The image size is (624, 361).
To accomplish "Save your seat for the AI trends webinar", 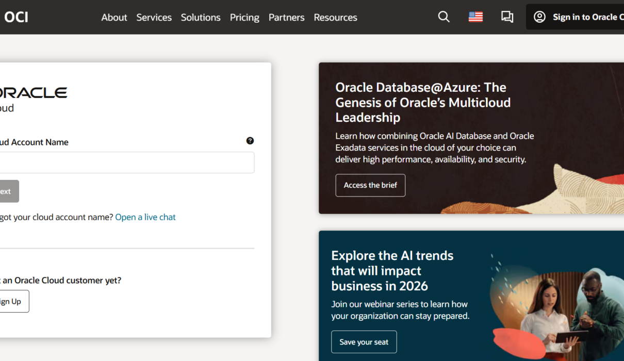I will [364, 341].
